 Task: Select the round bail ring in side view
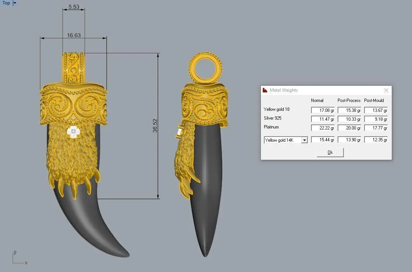point(205,68)
